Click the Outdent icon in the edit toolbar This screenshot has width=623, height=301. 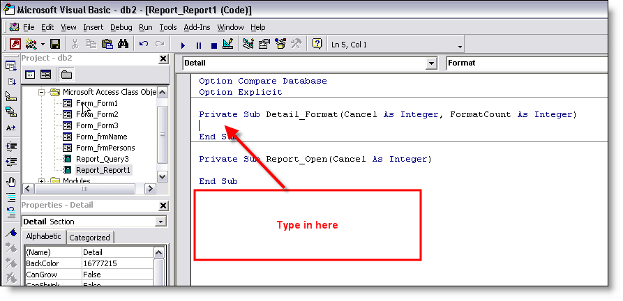11,162
